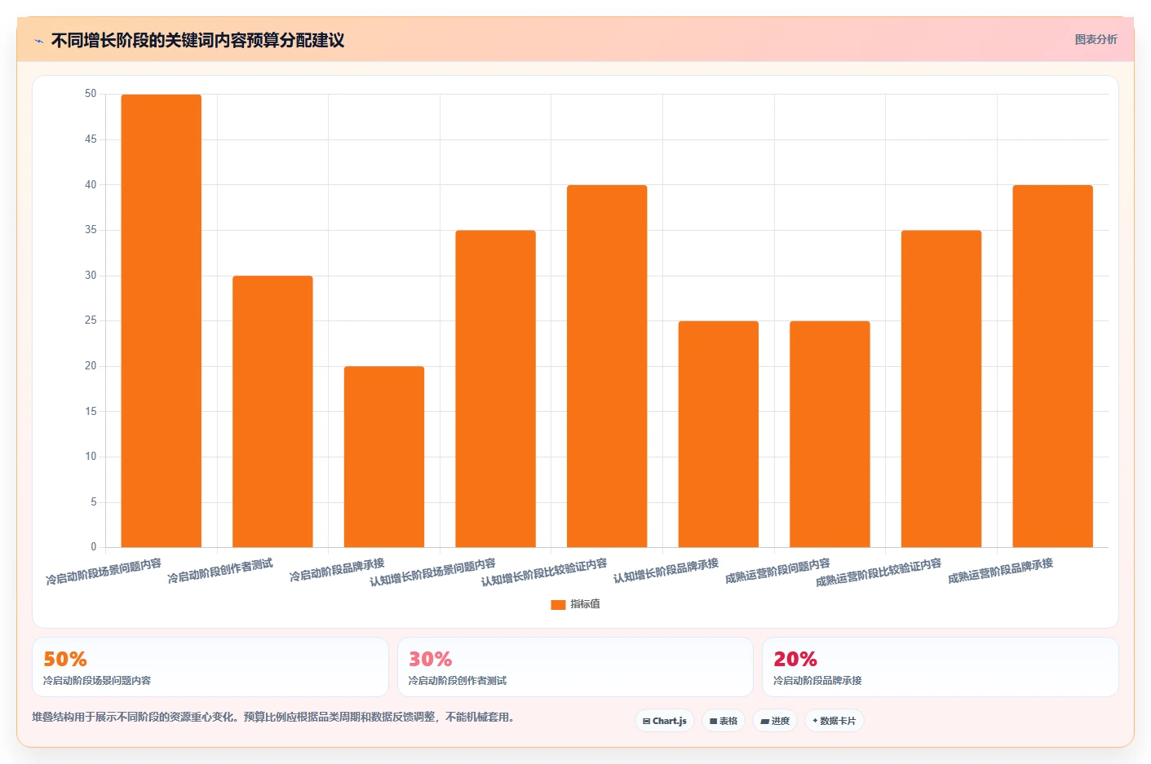The image size is (1151, 764).
Task: Click axis label 成熟运营阶段比较验证内容
Action: [879, 572]
